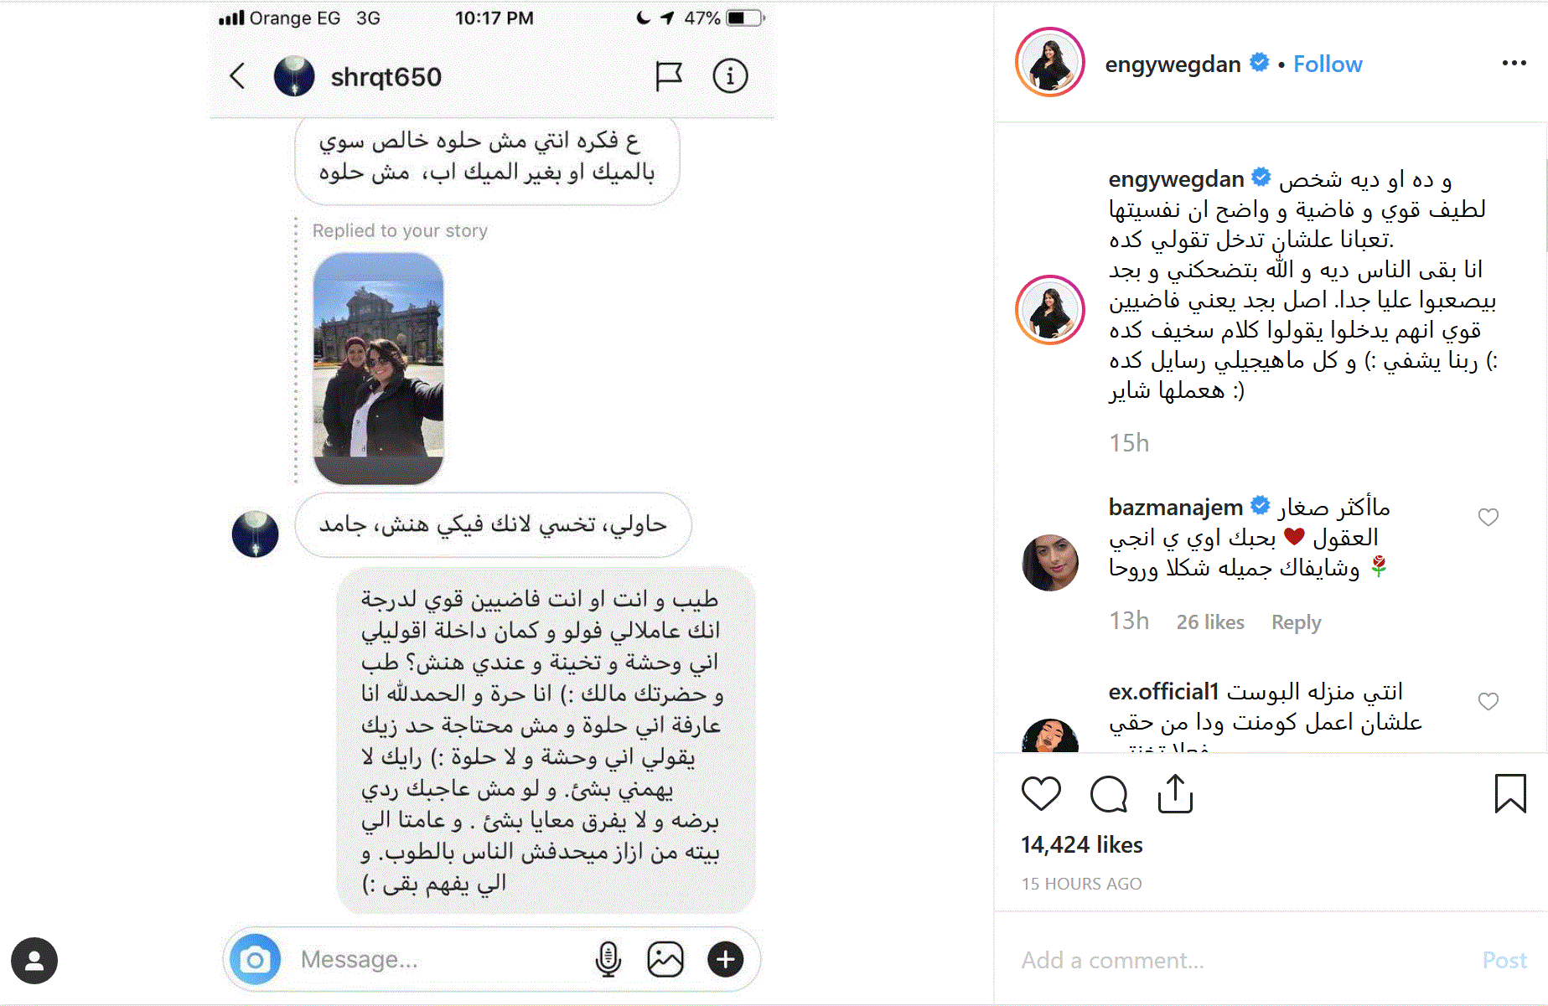
Task: Open bazmanajem's profile picture
Action: tap(1050, 562)
